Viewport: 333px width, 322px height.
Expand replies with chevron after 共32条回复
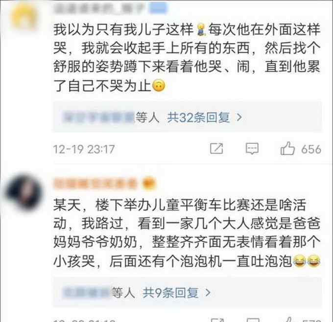(239, 117)
